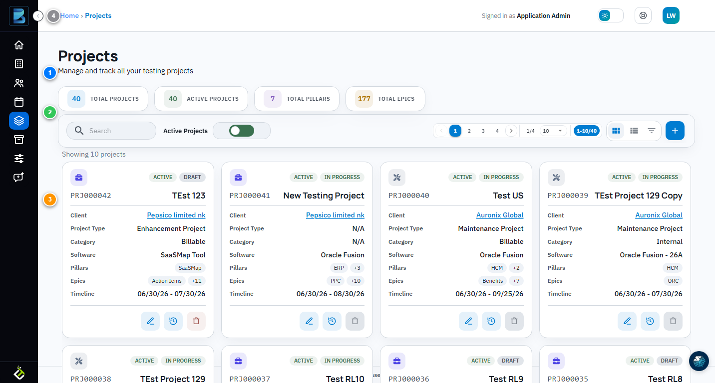Go to page 2 of projects
The height and width of the screenshot is (383, 715).
(x=469, y=131)
